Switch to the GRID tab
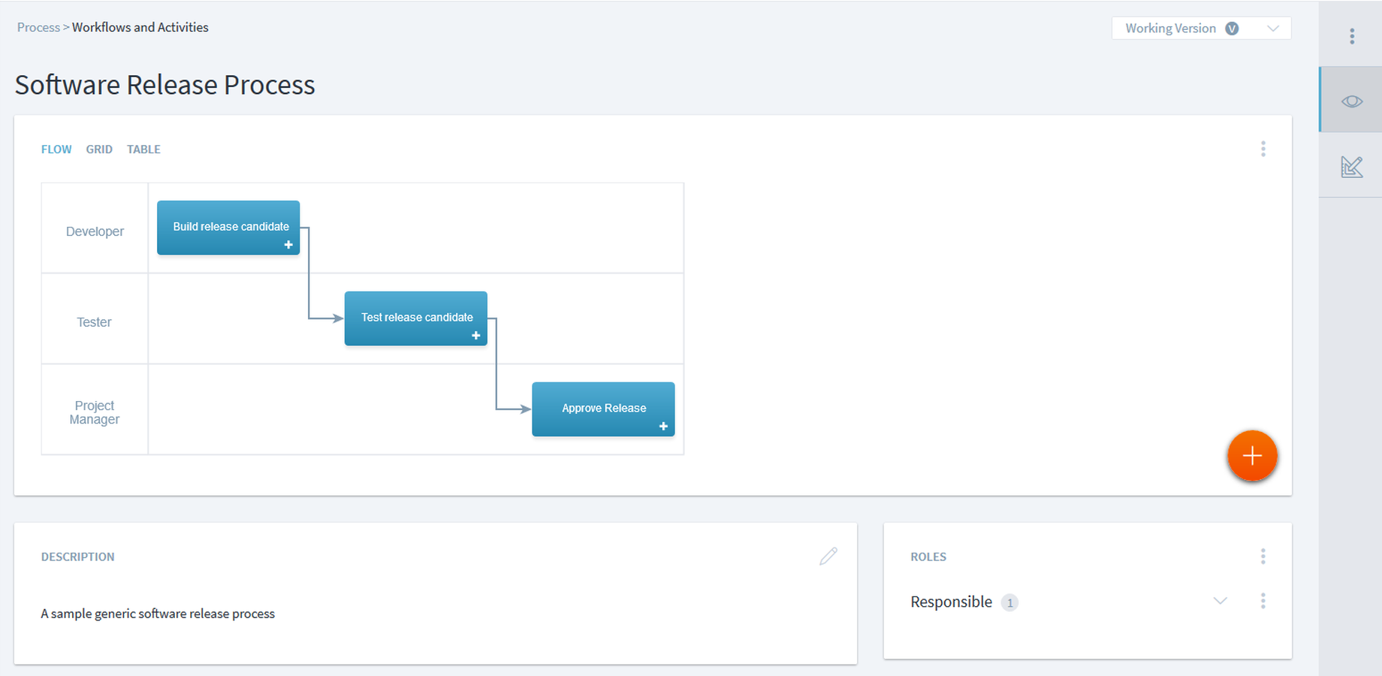1382x676 pixels. (99, 149)
